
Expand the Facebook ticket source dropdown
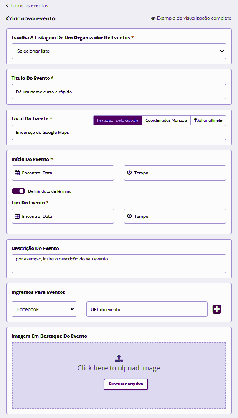click(x=44, y=309)
